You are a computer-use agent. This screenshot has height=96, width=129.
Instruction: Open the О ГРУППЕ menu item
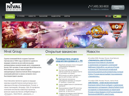point(21,16)
